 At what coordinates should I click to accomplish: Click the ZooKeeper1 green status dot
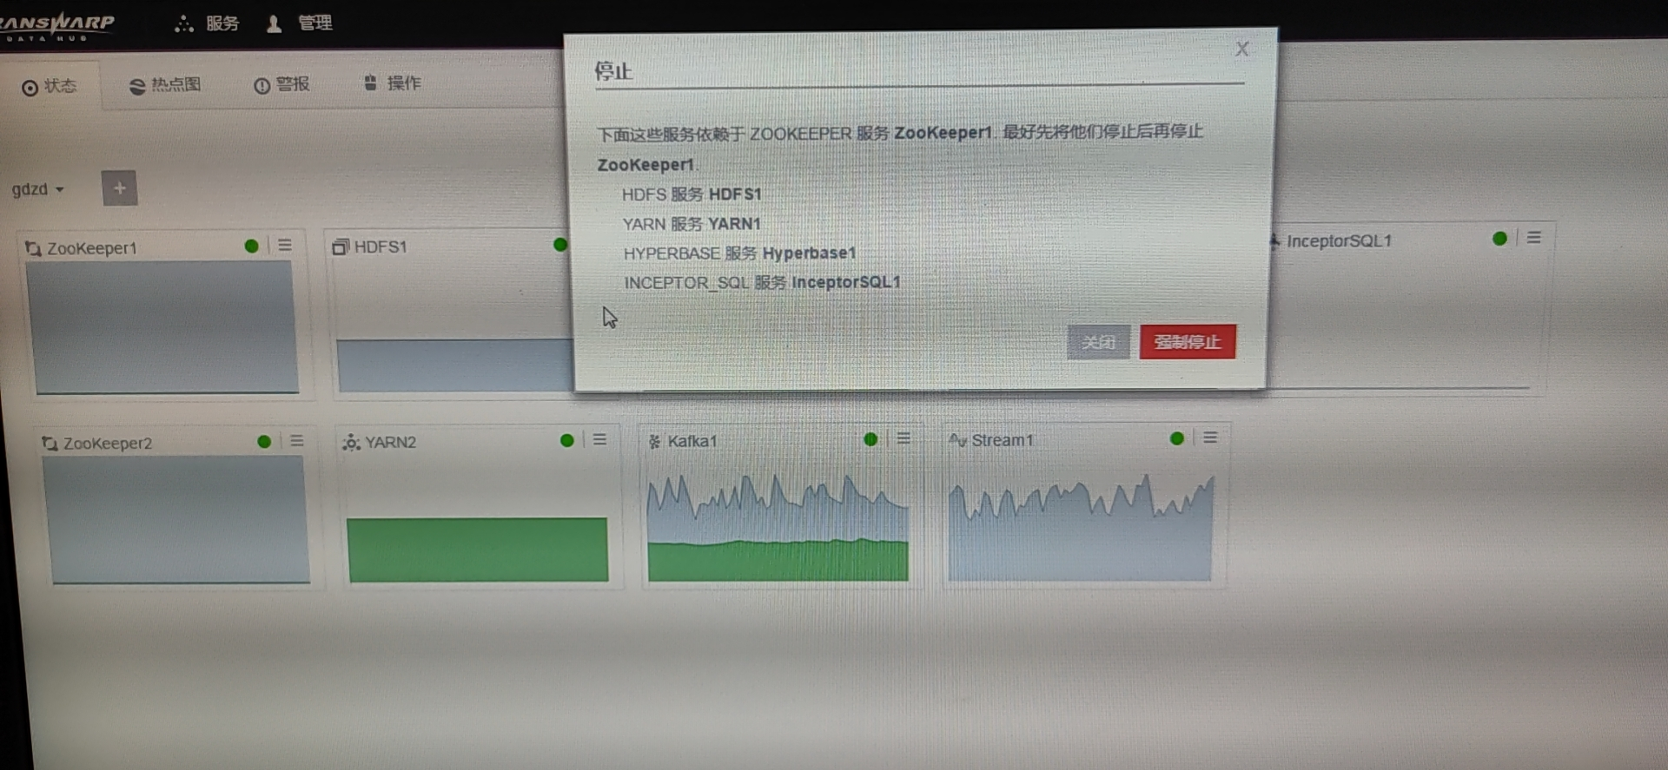point(252,247)
